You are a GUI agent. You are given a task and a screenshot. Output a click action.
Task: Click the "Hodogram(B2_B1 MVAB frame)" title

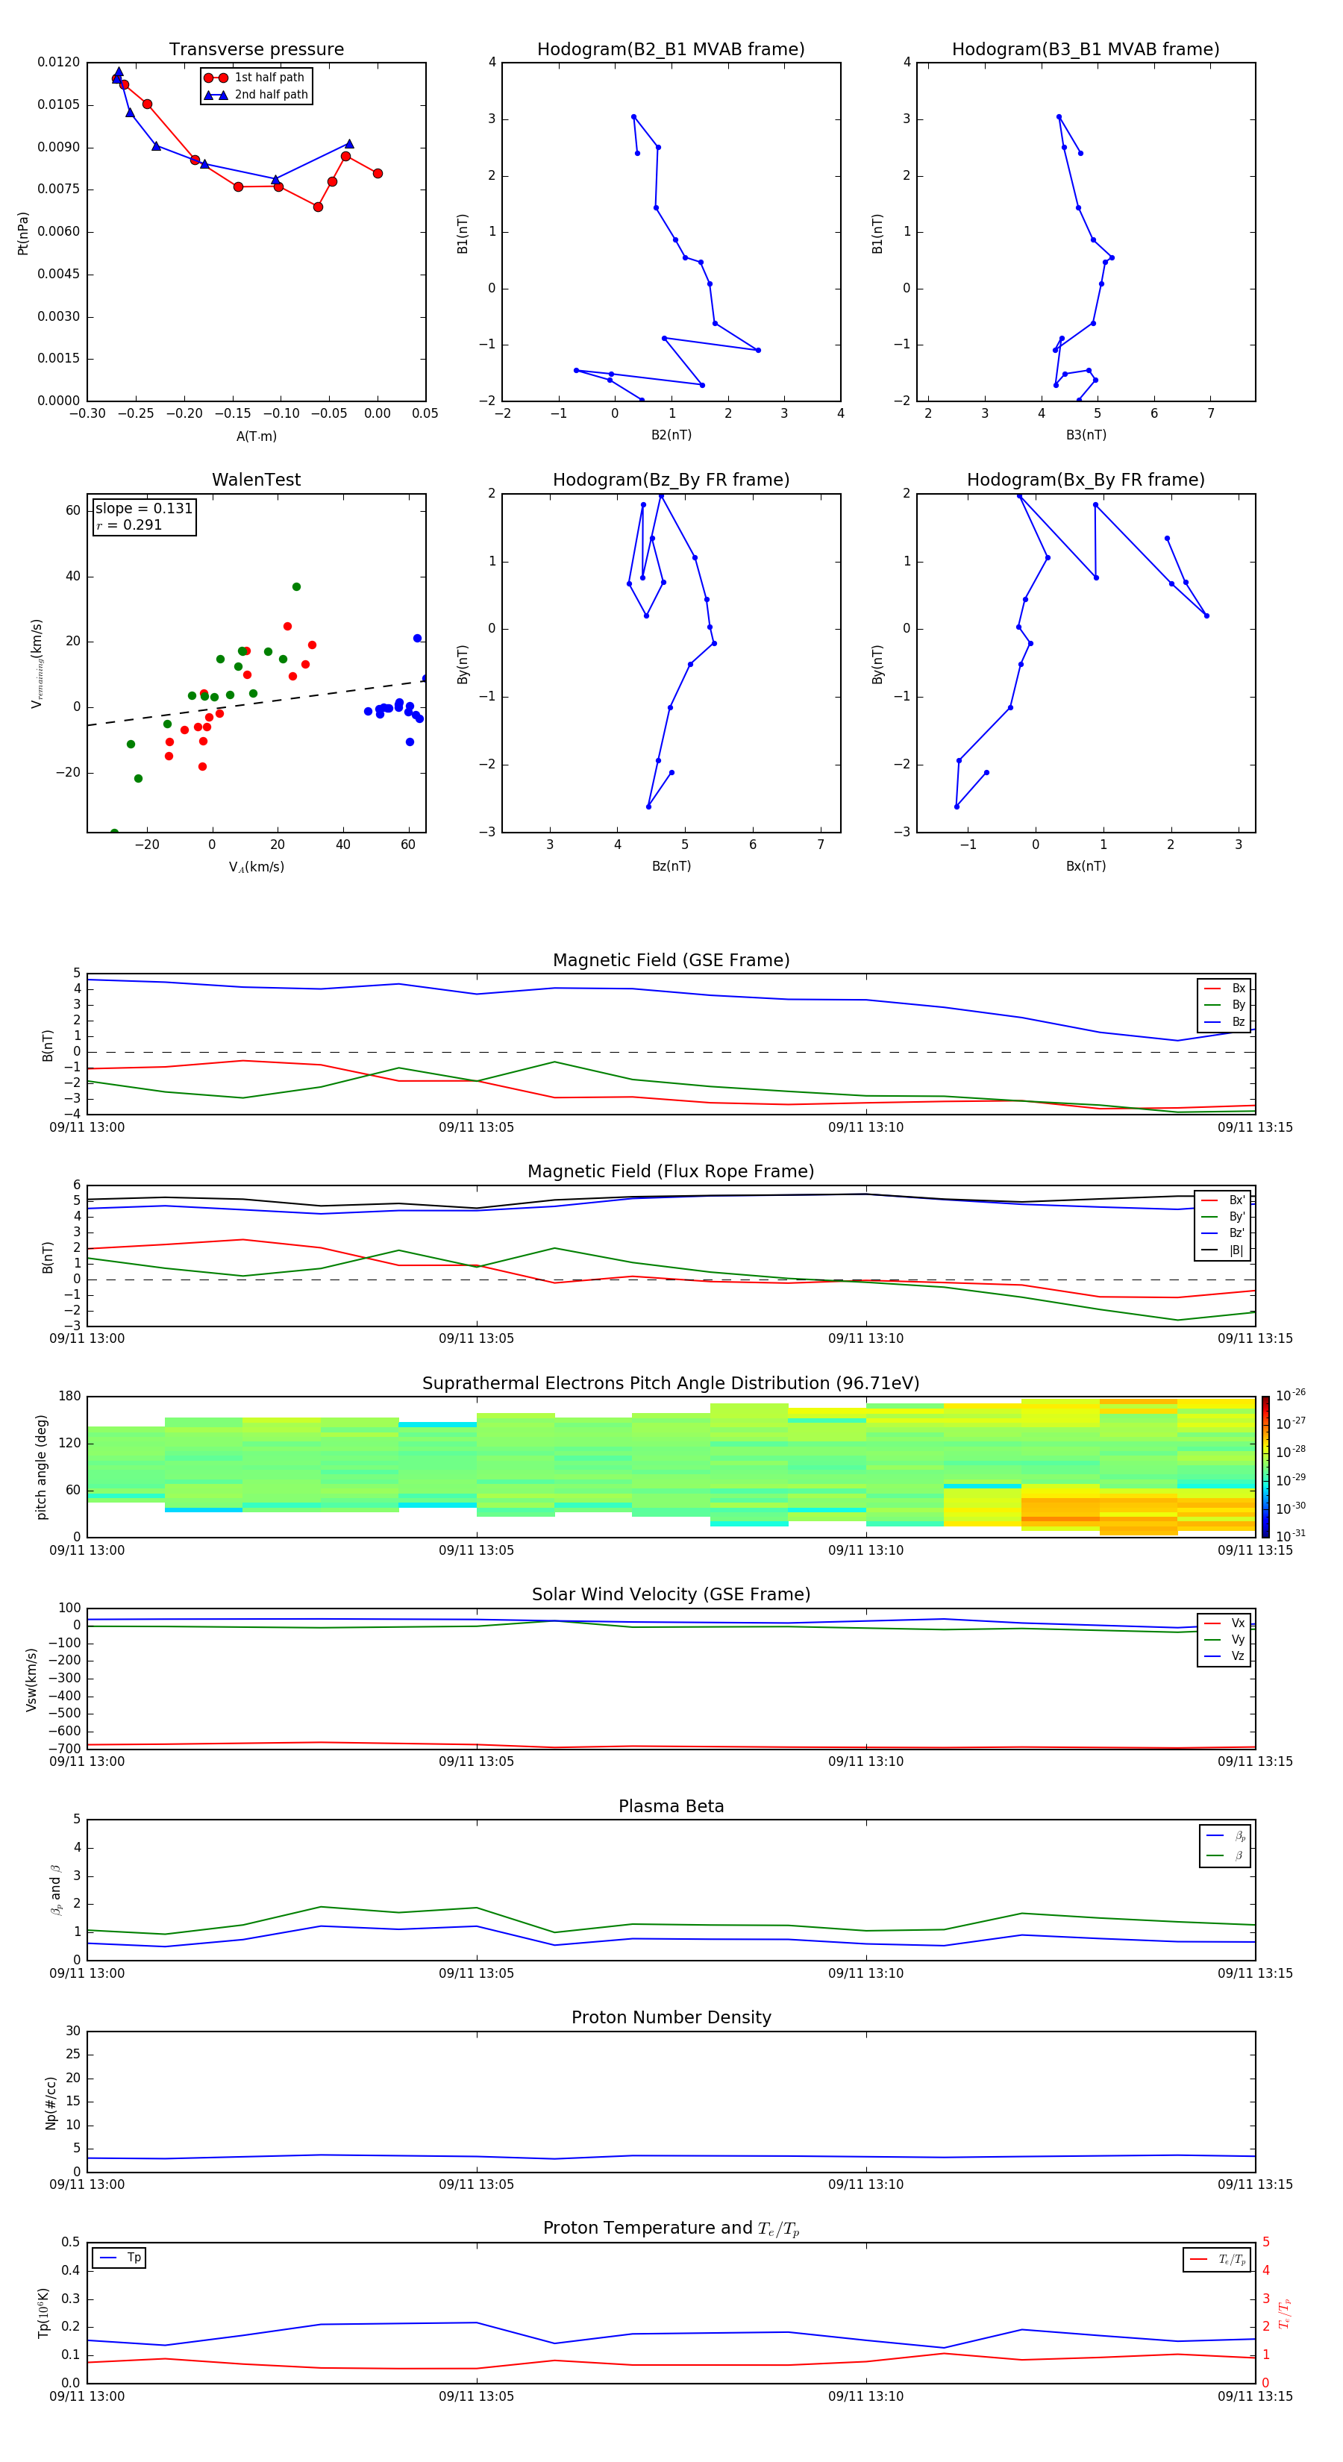(x=671, y=50)
